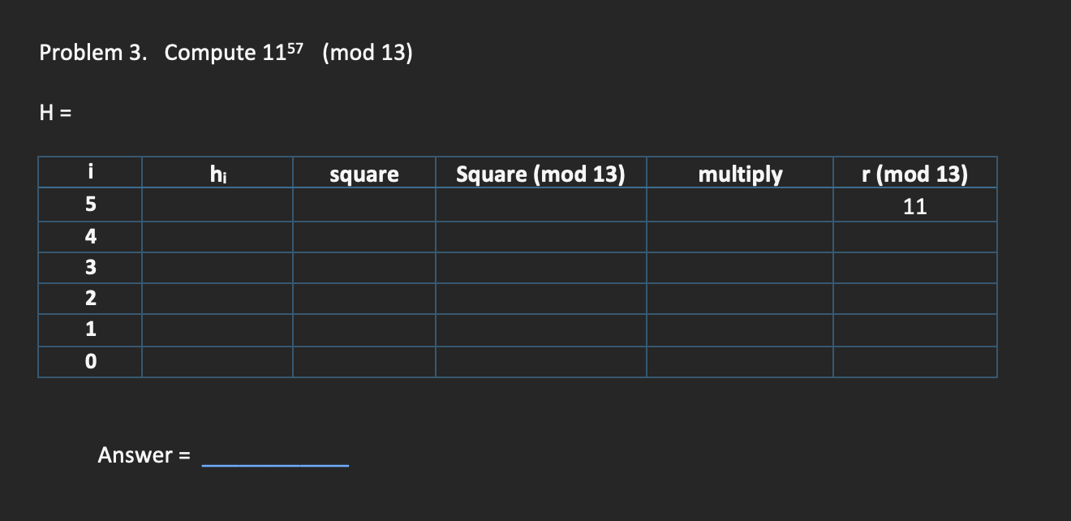
Task: Select row label 2 in the table
Action: click(90, 298)
